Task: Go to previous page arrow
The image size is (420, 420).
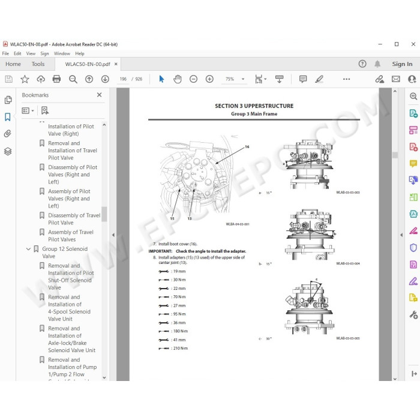Action: (89, 79)
